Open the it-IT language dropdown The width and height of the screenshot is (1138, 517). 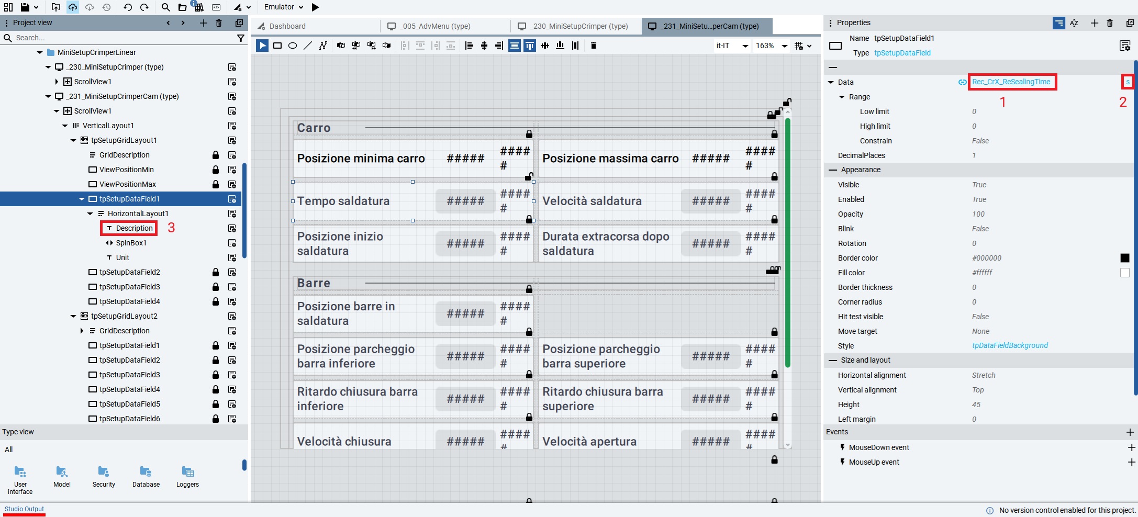[x=731, y=46]
